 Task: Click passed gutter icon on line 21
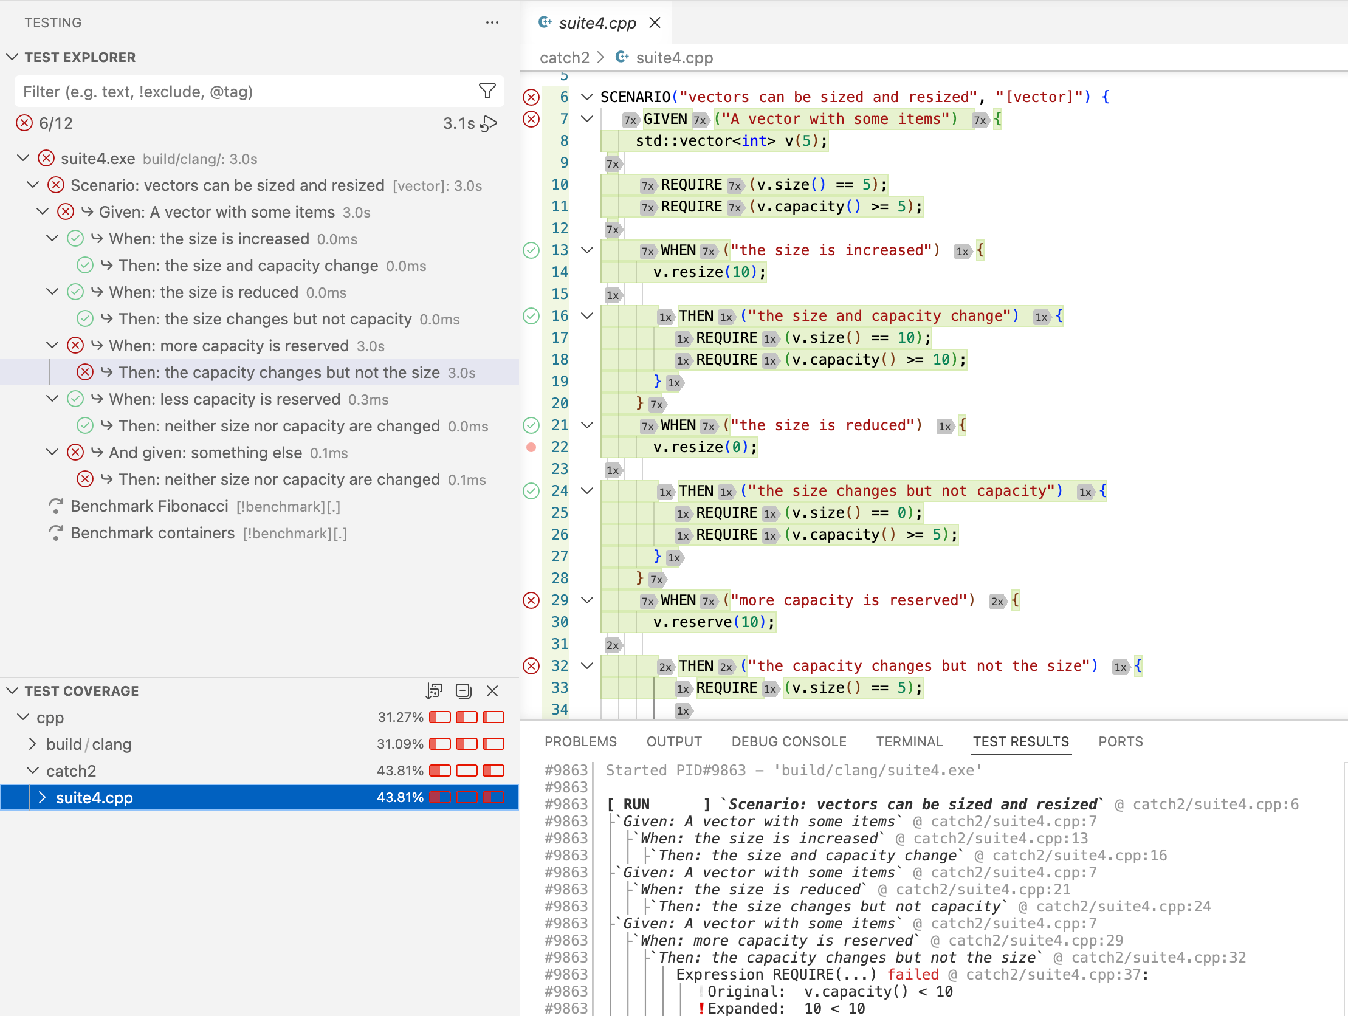(x=531, y=425)
